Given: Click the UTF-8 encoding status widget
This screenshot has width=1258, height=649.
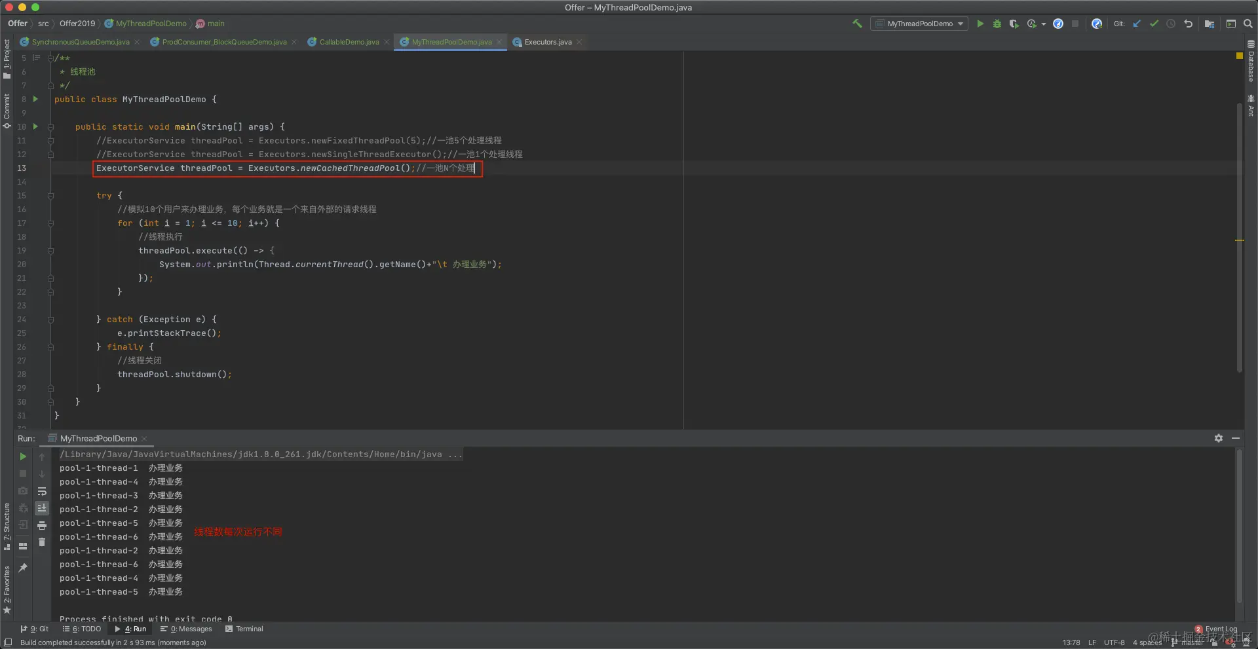Looking at the screenshot, I should (x=1114, y=642).
